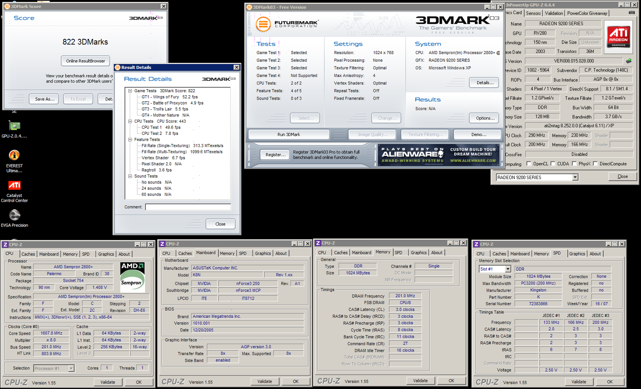
Task: Toggle the OpenCL checkbox in GPU-Z
Action: tap(529, 164)
